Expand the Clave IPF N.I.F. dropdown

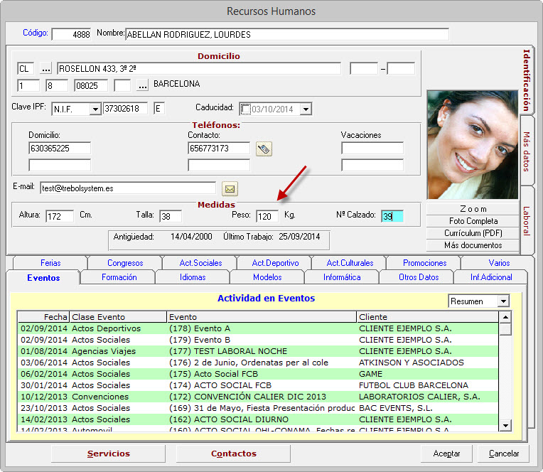point(95,109)
